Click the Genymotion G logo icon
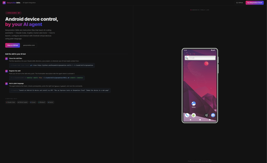Screen dimensions: 267x163 4,3
